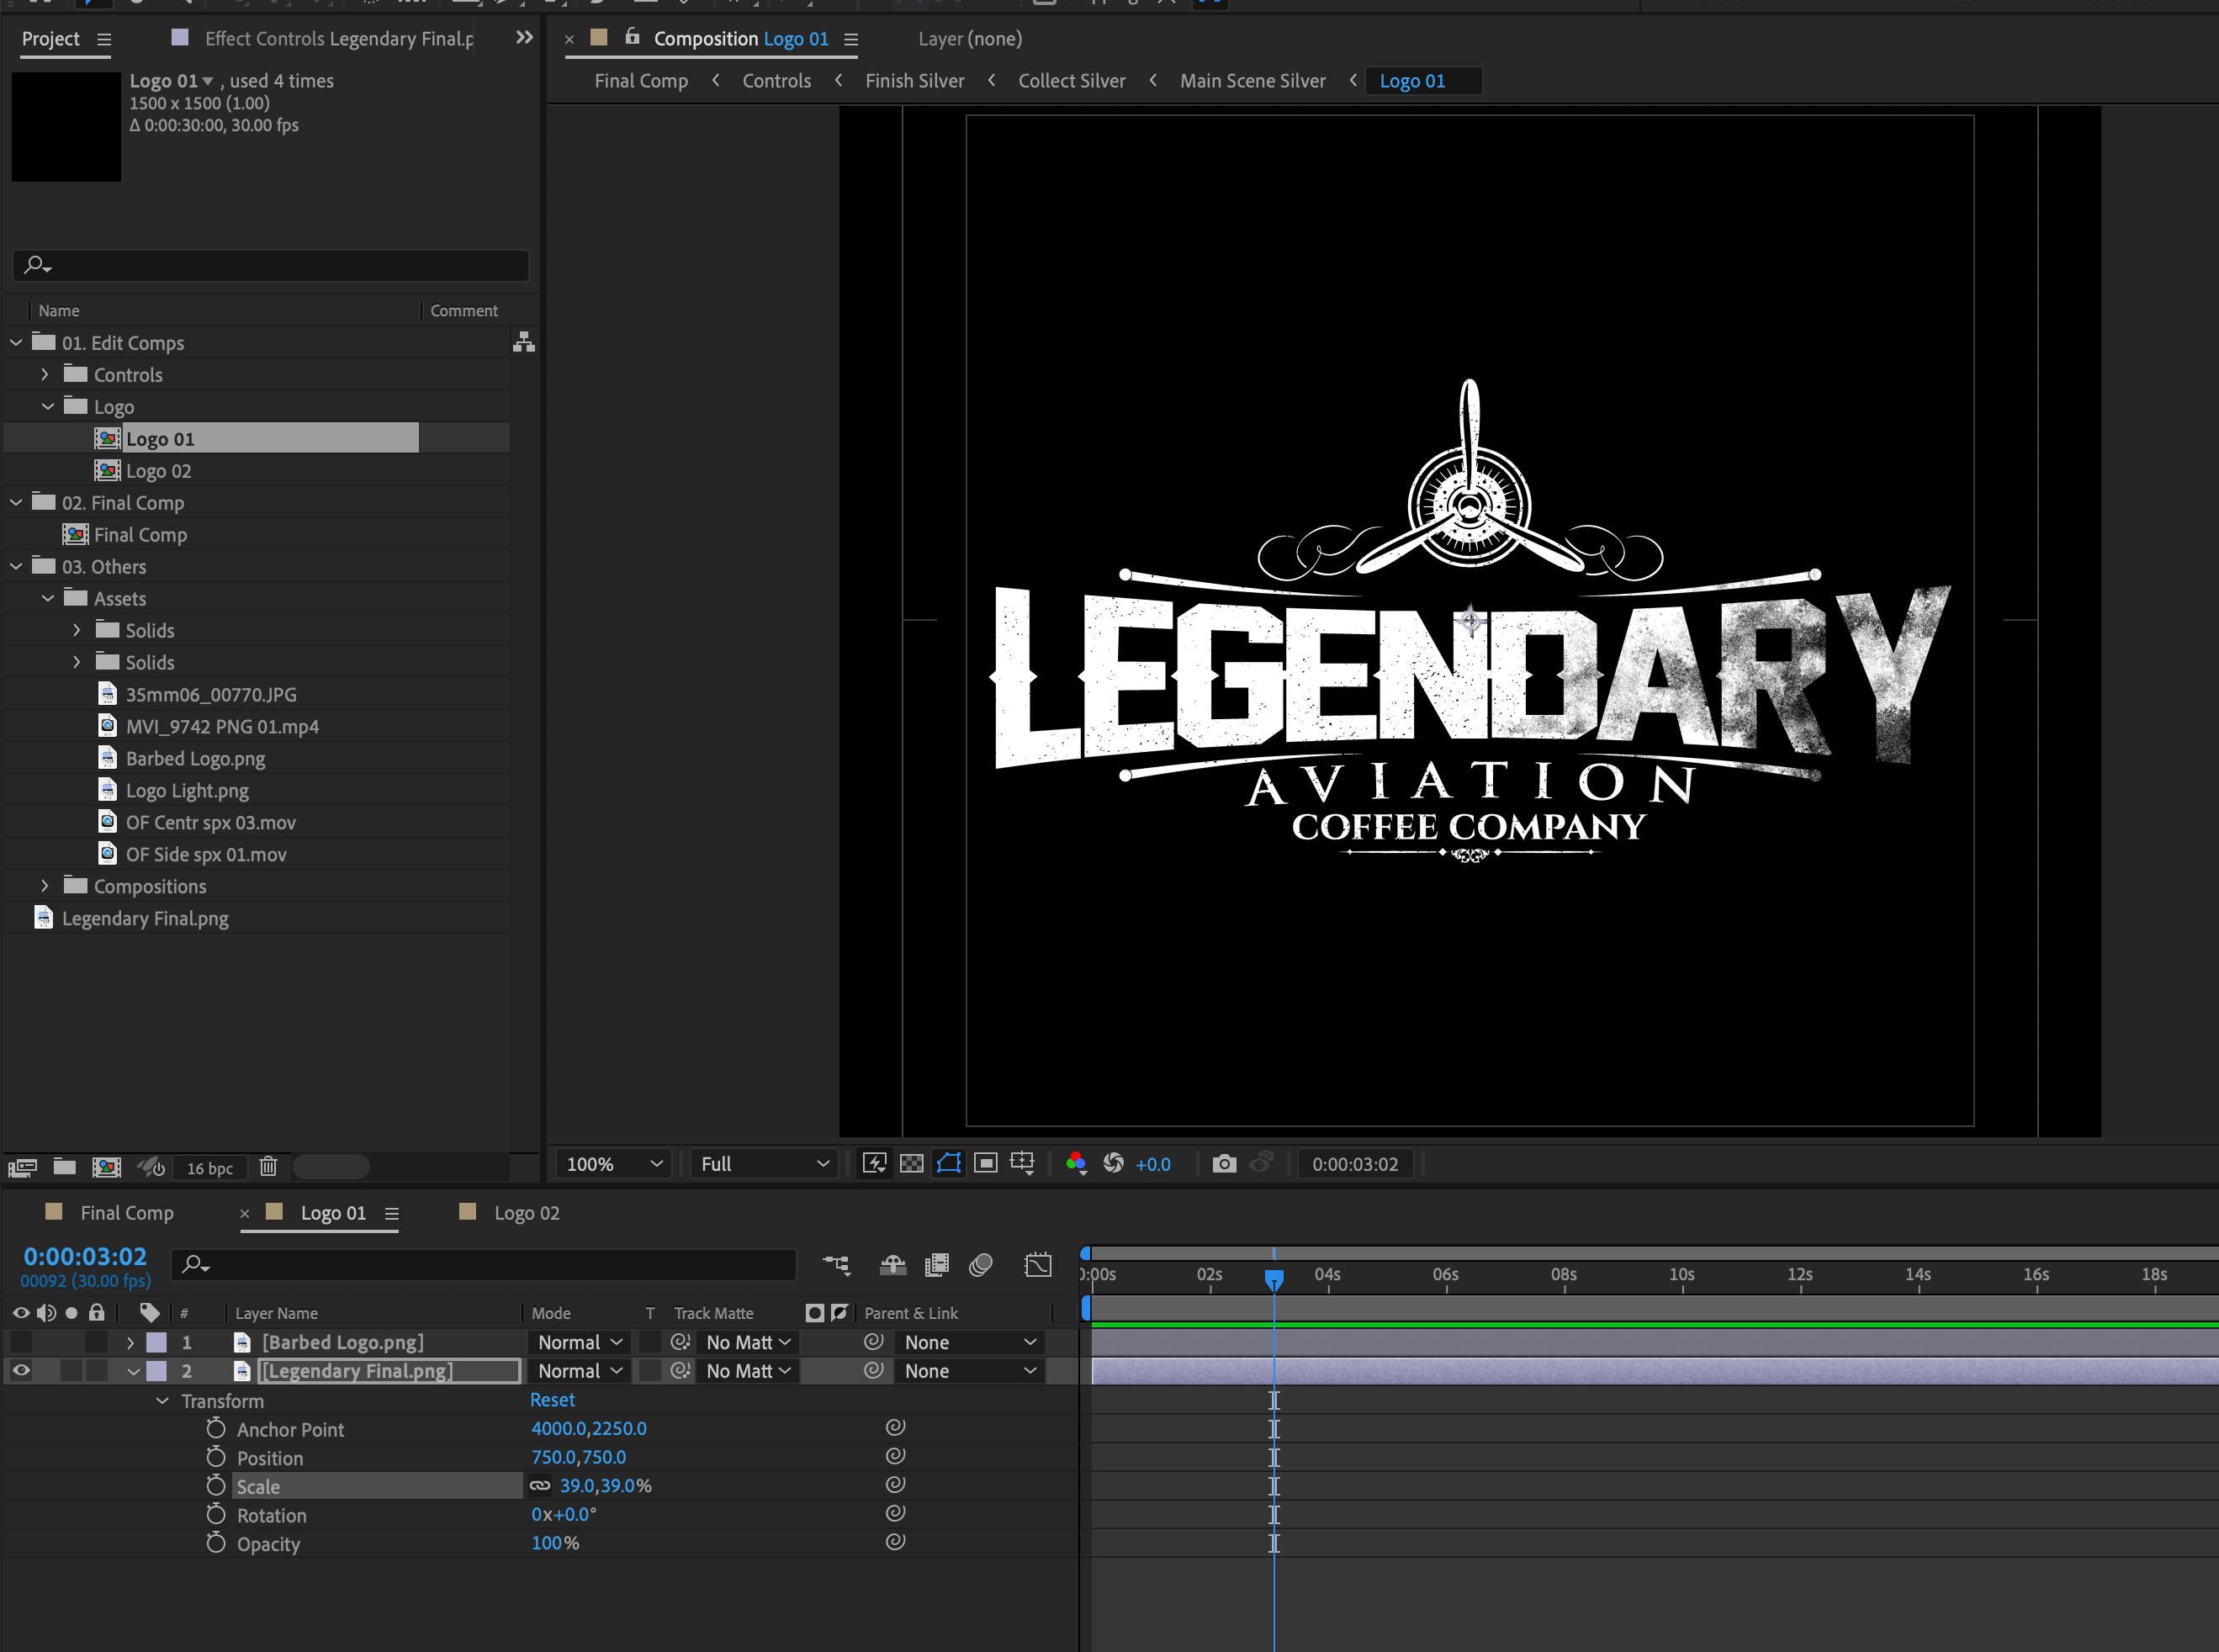Screen dimensions: 2219x1652
Task: Open the Channel and Color Management settings icon
Action: [x=1077, y=1163]
